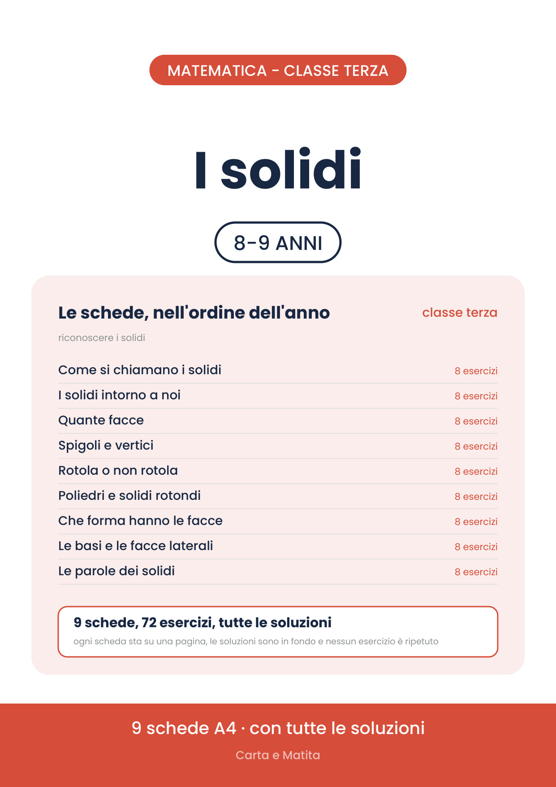Click 8 esercizi beside Le parole dei solidi
Image resolution: width=556 pixels, height=787 pixels.
[x=476, y=572]
